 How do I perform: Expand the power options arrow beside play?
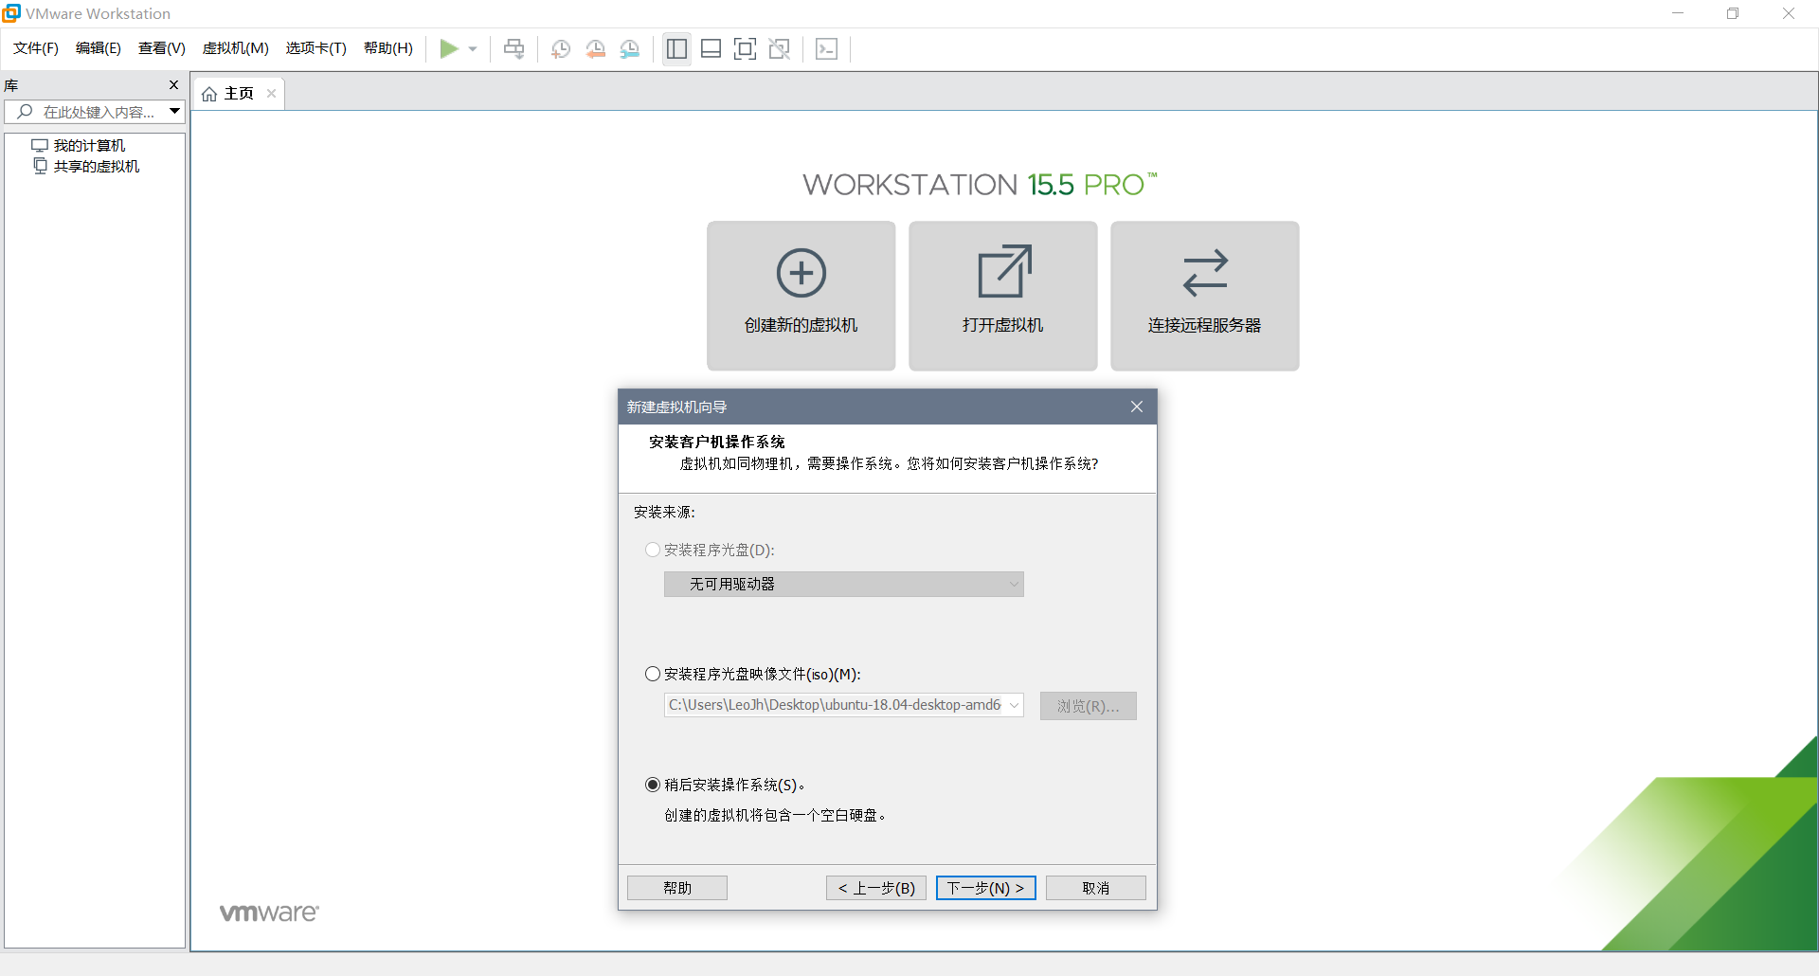473,49
